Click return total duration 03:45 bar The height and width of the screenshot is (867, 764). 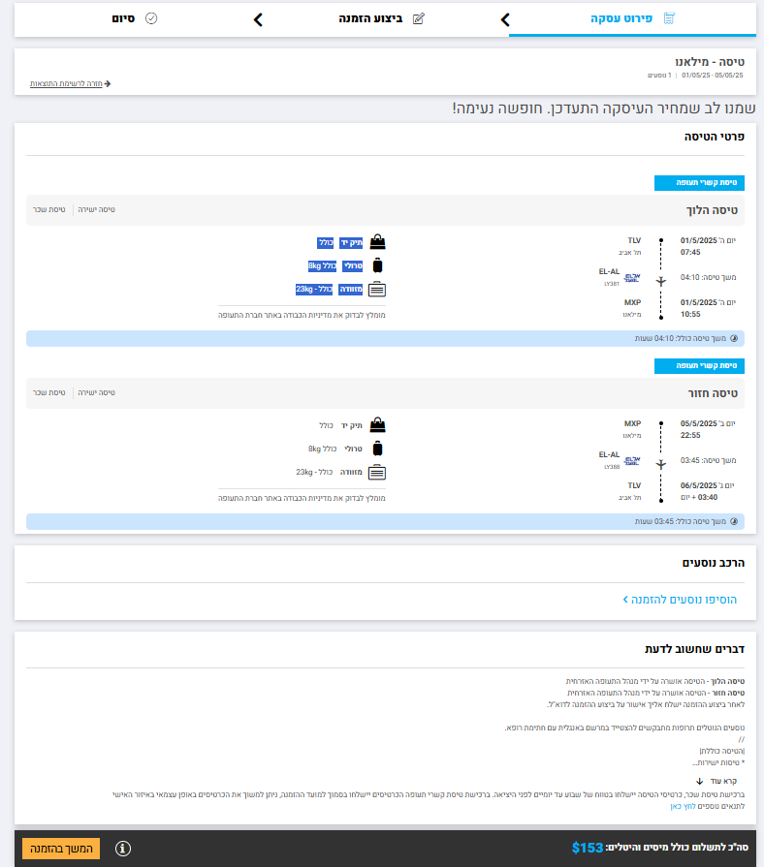385,521
